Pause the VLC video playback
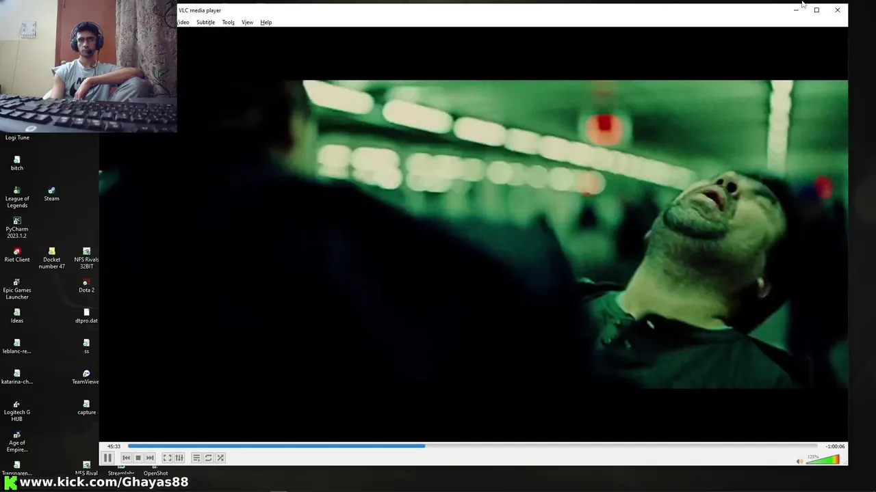 click(107, 458)
